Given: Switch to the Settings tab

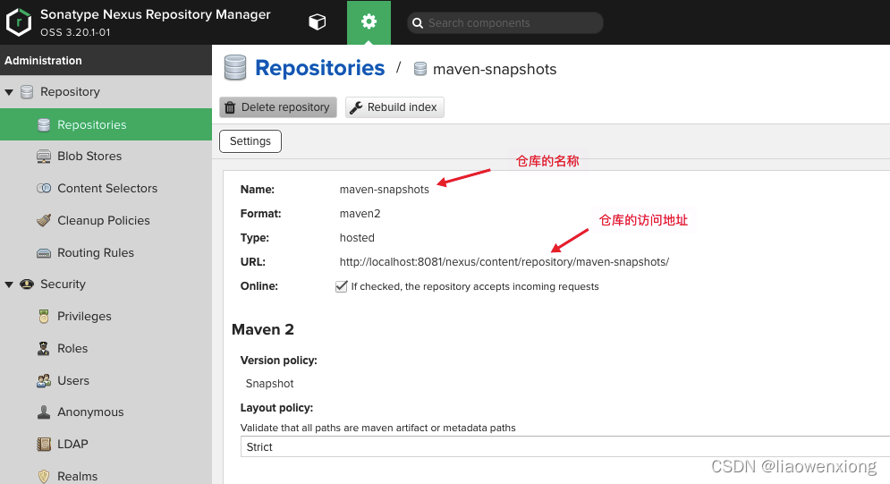Looking at the screenshot, I should [x=250, y=141].
